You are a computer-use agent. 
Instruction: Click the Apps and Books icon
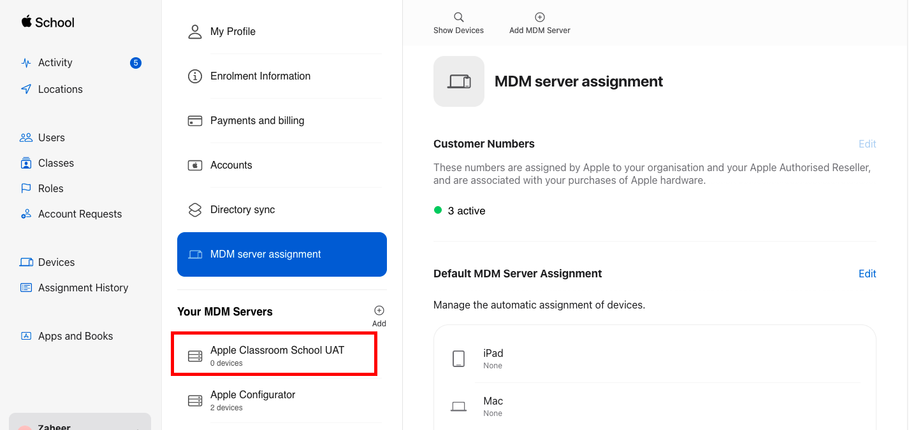point(26,336)
